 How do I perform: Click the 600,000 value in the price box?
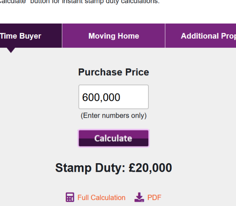101,97
